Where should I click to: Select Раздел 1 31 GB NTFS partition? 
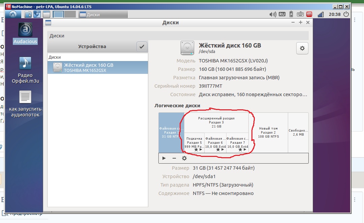pos(171,133)
